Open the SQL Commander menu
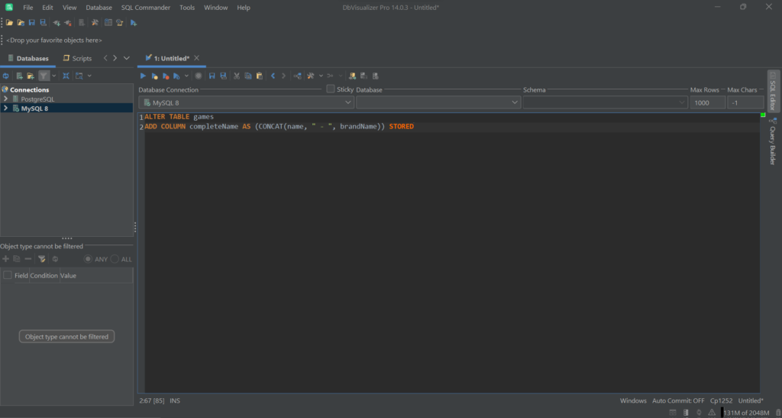This screenshot has height=418, width=782. tap(146, 8)
